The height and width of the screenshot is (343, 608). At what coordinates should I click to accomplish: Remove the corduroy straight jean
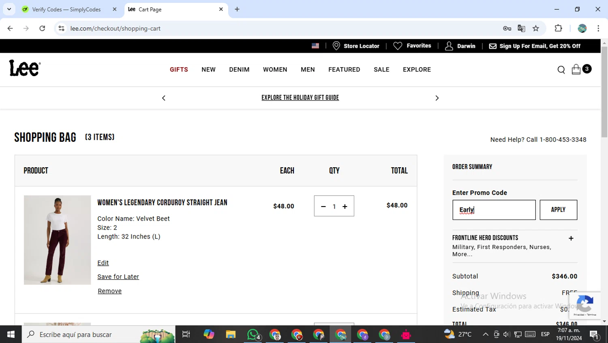[x=109, y=291]
